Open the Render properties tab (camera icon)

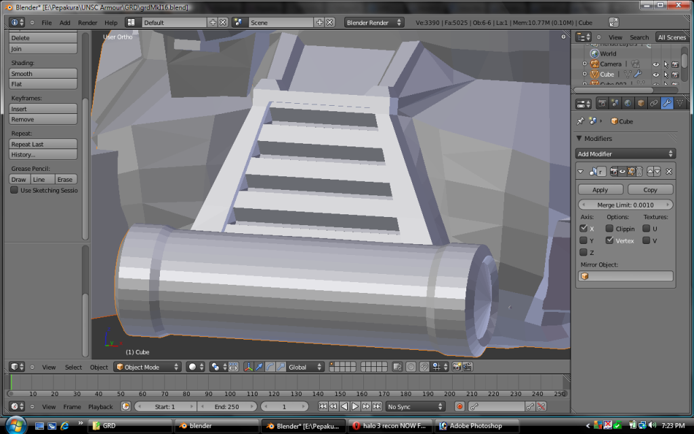click(x=602, y=104)
